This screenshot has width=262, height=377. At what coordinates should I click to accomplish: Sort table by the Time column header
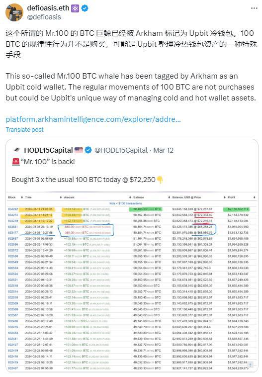(28, 197)
